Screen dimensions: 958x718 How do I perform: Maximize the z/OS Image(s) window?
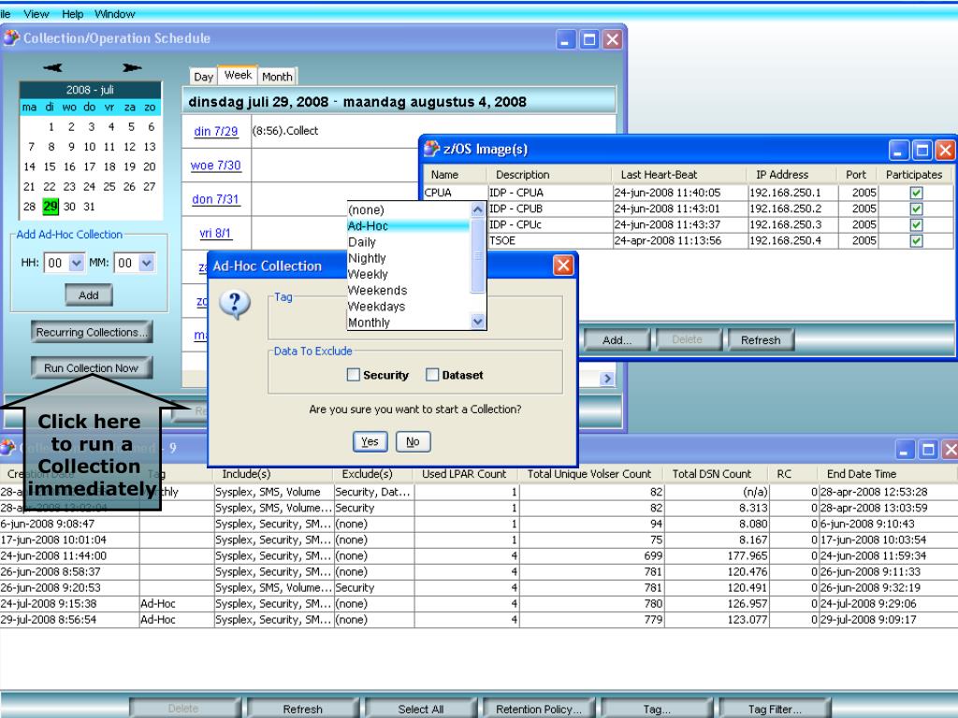(922, 150)
